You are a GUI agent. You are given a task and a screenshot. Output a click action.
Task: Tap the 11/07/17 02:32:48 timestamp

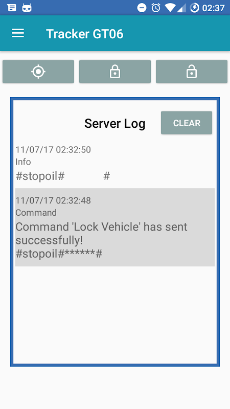[x=53, y=200]
